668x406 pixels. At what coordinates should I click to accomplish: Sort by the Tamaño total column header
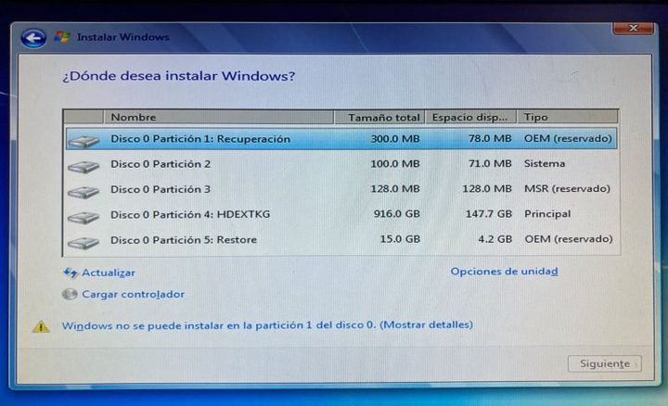click(379, 118)
